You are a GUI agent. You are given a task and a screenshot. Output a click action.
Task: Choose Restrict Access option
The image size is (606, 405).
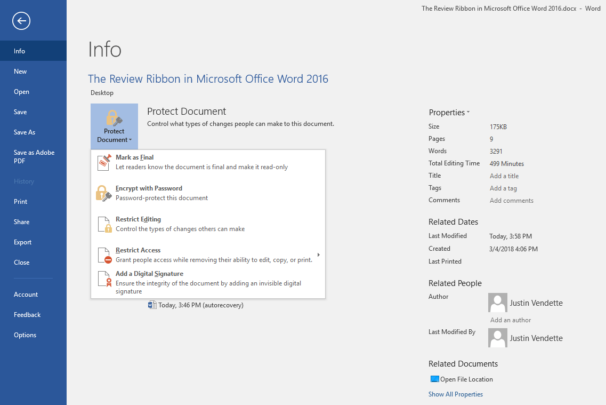[208, 255]
